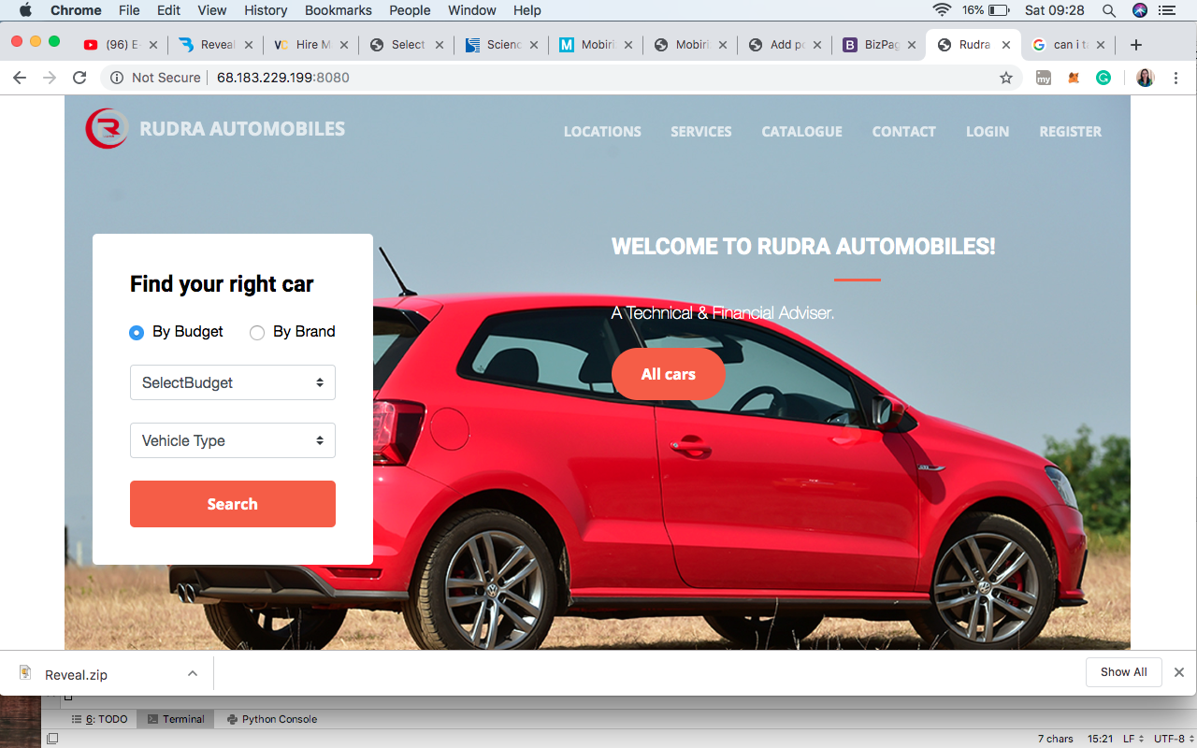Select the By Budget radio button
Screen dimensions: 1197x748
(x=137, y=333)
